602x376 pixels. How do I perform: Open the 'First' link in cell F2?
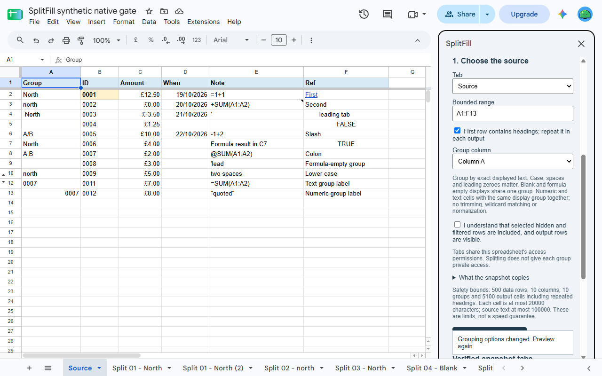311,95
